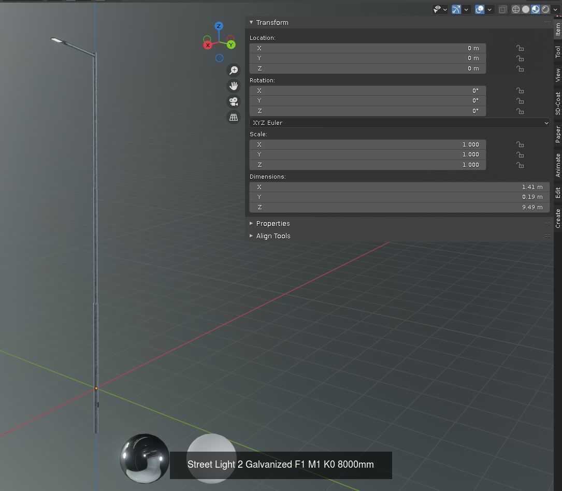The image size is (562, 491).
Task: Click the Scale Y field
Action: tap(368, 154)
